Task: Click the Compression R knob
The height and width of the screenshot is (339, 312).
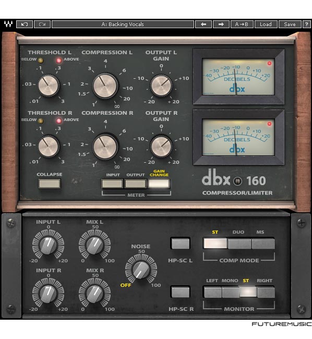Action: pyautogui.click(x=105, y=147)
